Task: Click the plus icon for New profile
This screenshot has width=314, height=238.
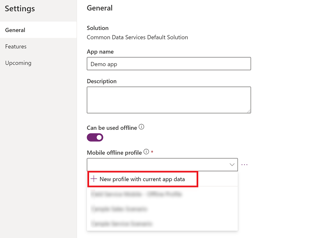Action: pyautogui.click(x=94, y=179)
